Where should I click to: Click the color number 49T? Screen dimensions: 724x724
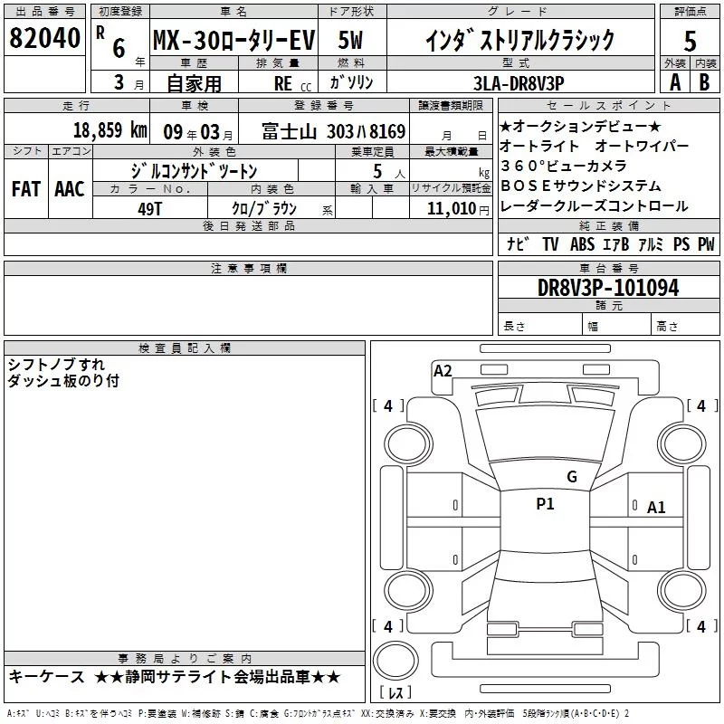[x=149, y=209]
